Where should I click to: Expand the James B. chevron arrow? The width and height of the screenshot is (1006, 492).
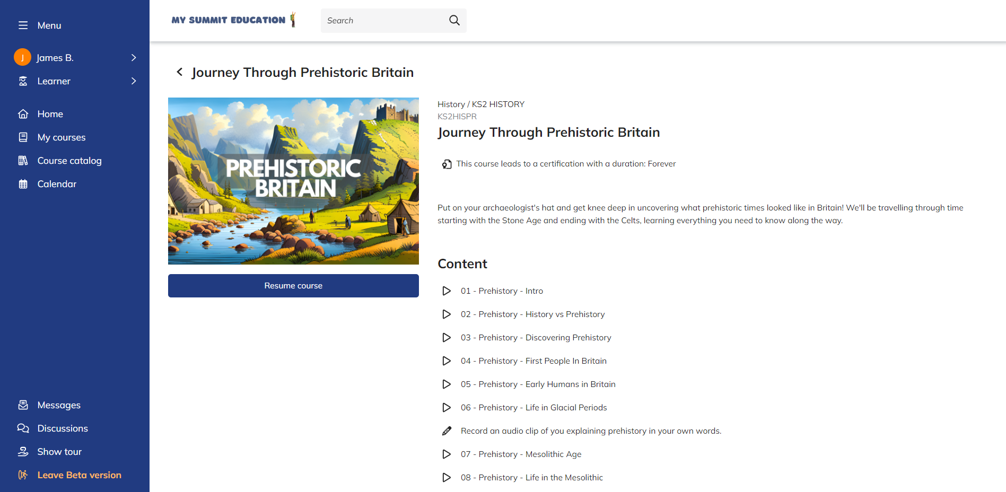click(134, 57)
